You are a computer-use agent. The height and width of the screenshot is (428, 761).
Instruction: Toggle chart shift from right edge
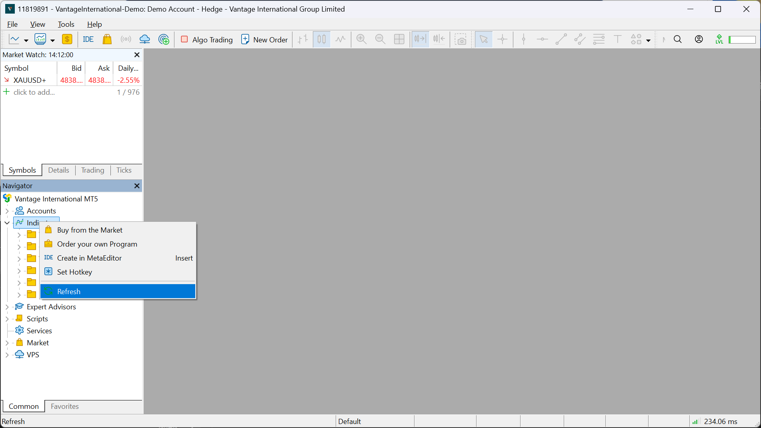(439, 39)
